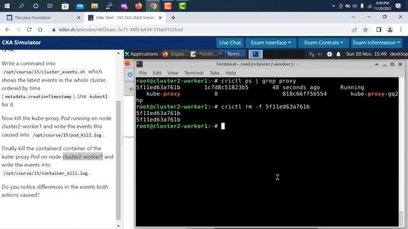408x229 pixels.
Task: Click the panel clock Sun 20 Nov
Action: (x=366, y=54)
